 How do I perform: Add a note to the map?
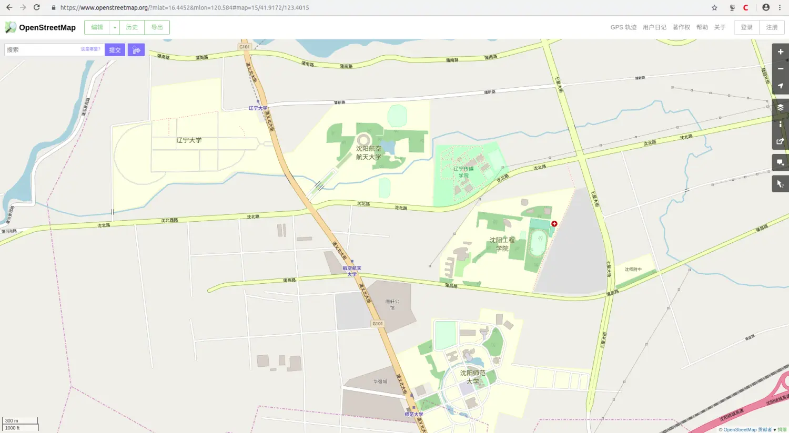tap(780, 162)
